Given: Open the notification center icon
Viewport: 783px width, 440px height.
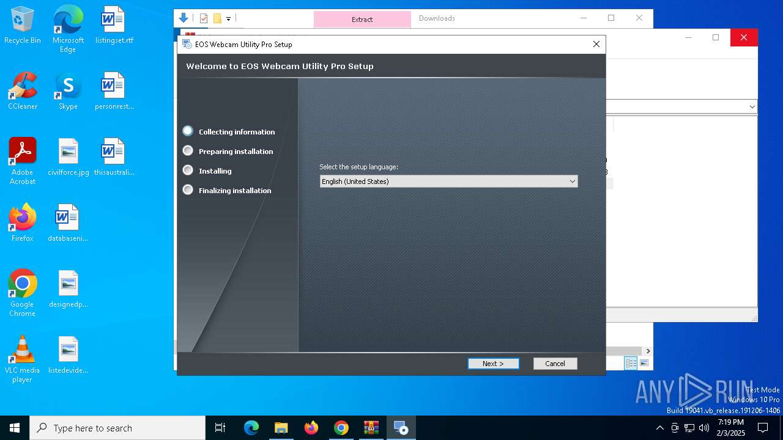Looking at the screenshot, I should tap(763, 428).
